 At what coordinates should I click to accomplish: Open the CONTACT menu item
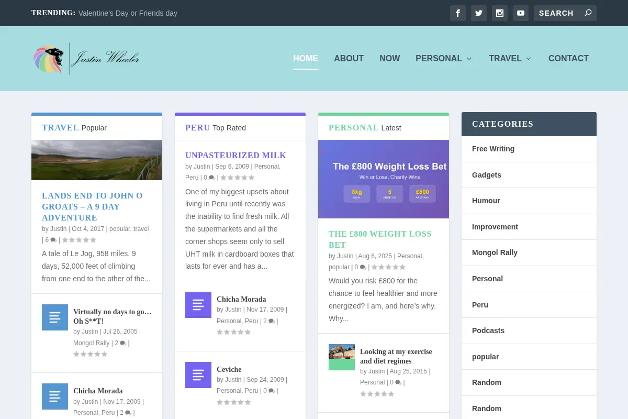[x=568, y=59]
